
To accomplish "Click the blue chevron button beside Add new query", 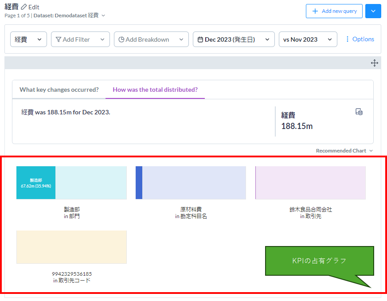I will [x=373, y=11].
